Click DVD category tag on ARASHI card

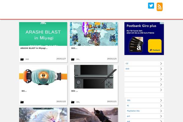(27, 59)
